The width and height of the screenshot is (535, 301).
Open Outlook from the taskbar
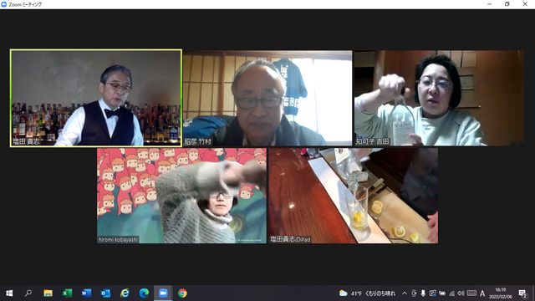point(105,293)
